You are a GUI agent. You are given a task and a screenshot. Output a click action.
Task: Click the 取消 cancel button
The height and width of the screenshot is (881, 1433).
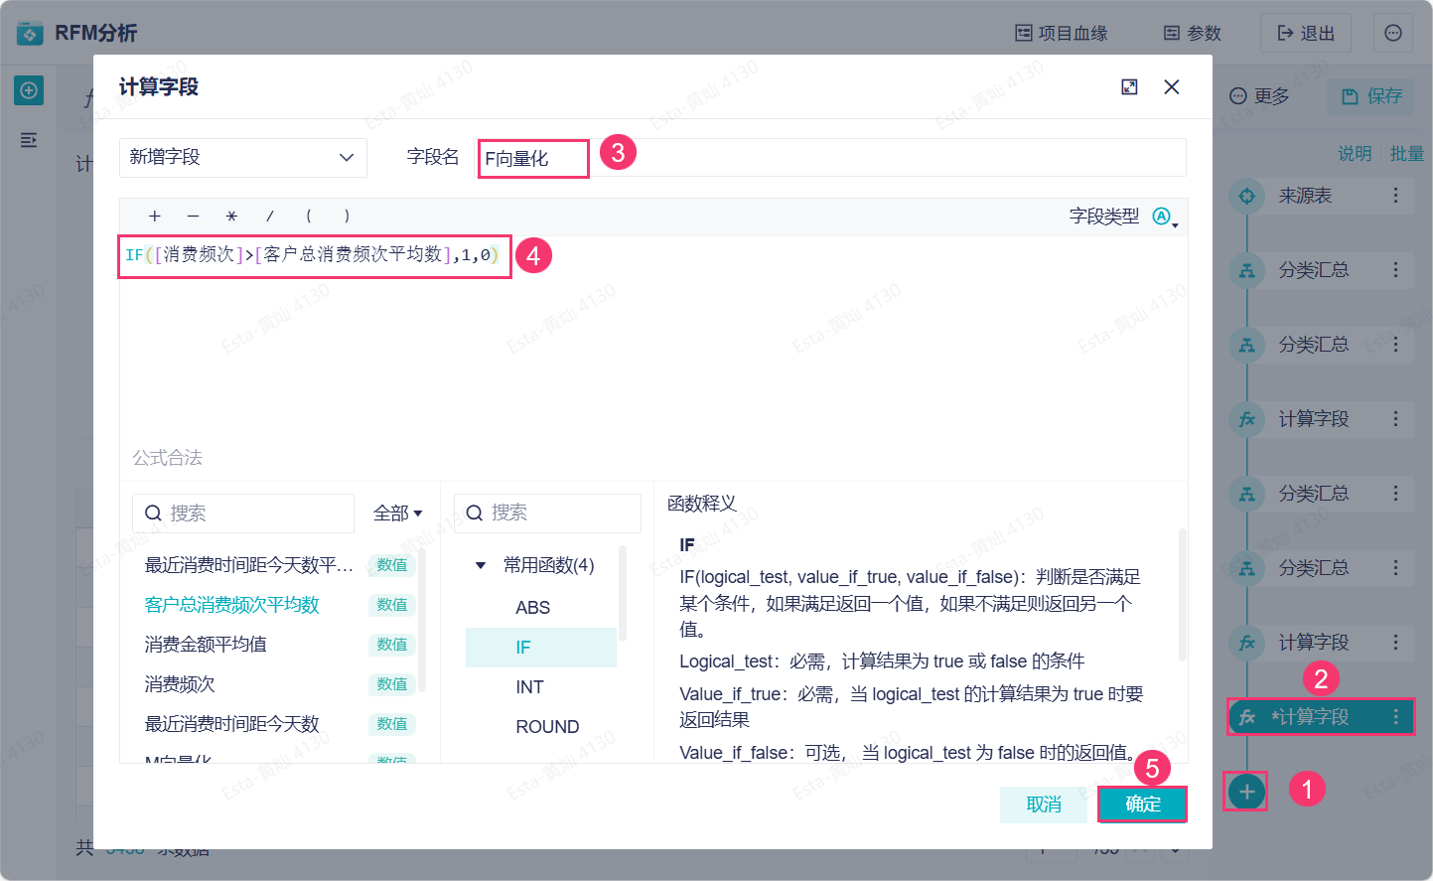pyautogui.click(x=1044, y=805)
